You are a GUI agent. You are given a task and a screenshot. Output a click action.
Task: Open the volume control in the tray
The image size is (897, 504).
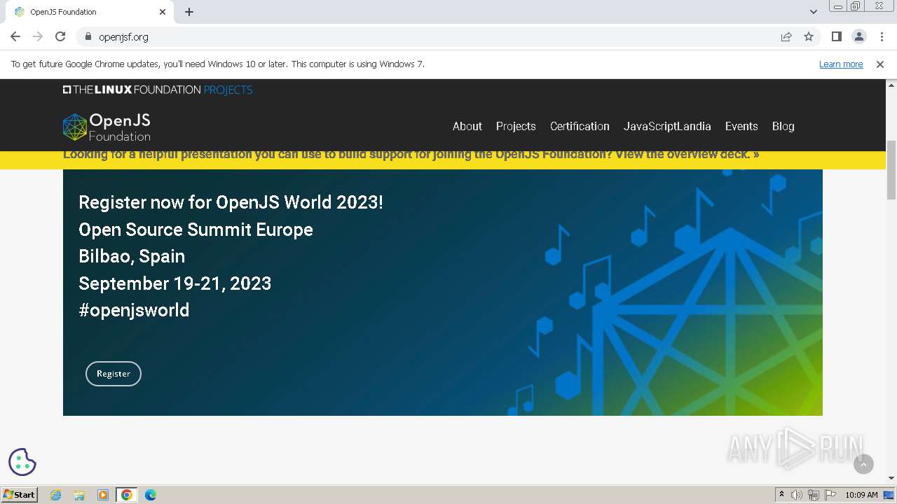pos(797,495)
